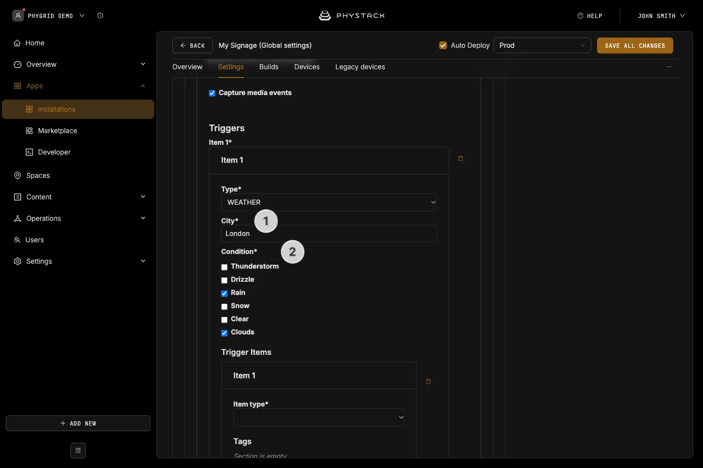703x468 pixels.
Task: Uncheck Capture media events
Action: pyautogui.click(x=212, y=93)
